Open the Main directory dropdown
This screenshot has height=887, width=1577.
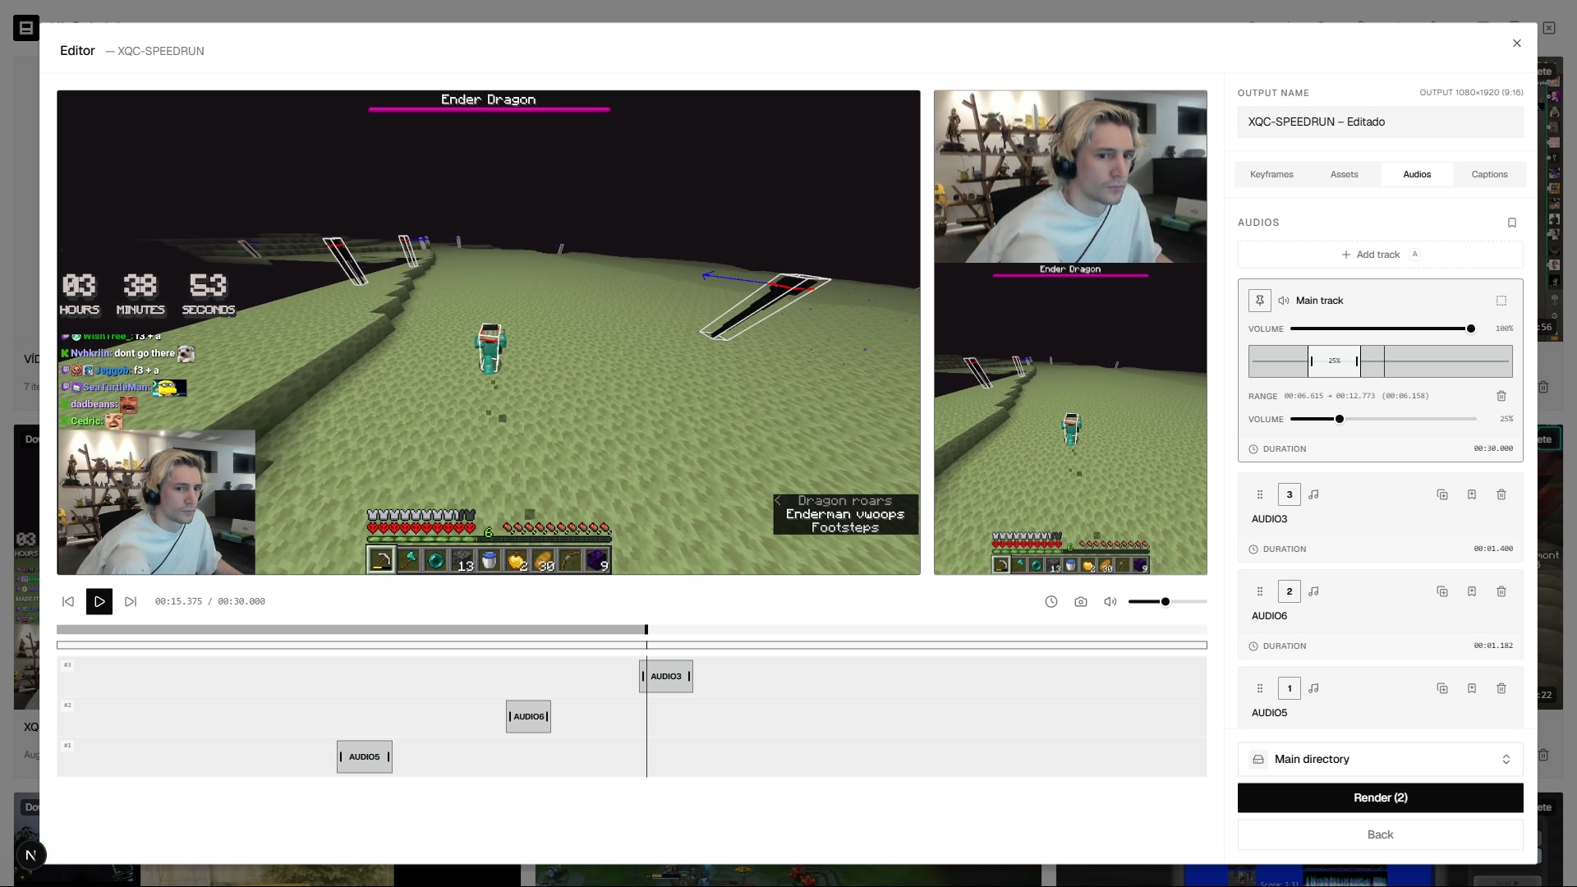(x=1380, y=760)
